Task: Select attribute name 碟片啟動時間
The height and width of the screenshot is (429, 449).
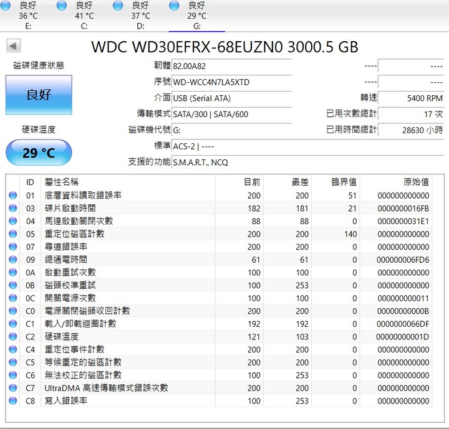Action: click(x=70, y=208)
